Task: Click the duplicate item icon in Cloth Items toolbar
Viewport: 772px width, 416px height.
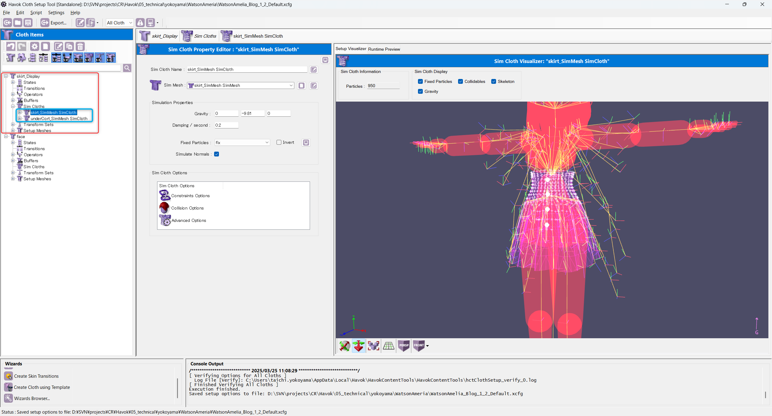Action: (x=69, y=46)
